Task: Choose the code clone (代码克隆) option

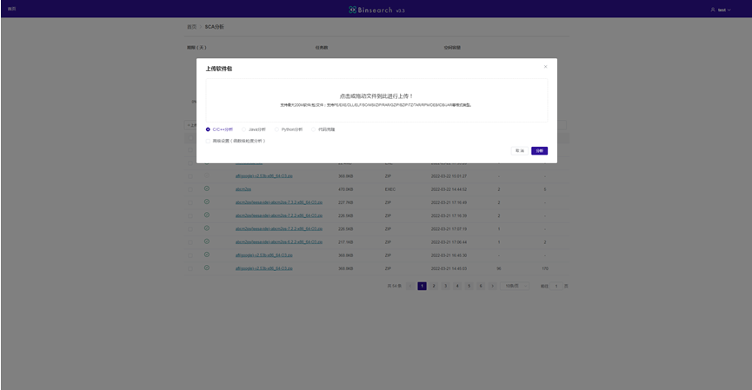Action: point(314,129)
